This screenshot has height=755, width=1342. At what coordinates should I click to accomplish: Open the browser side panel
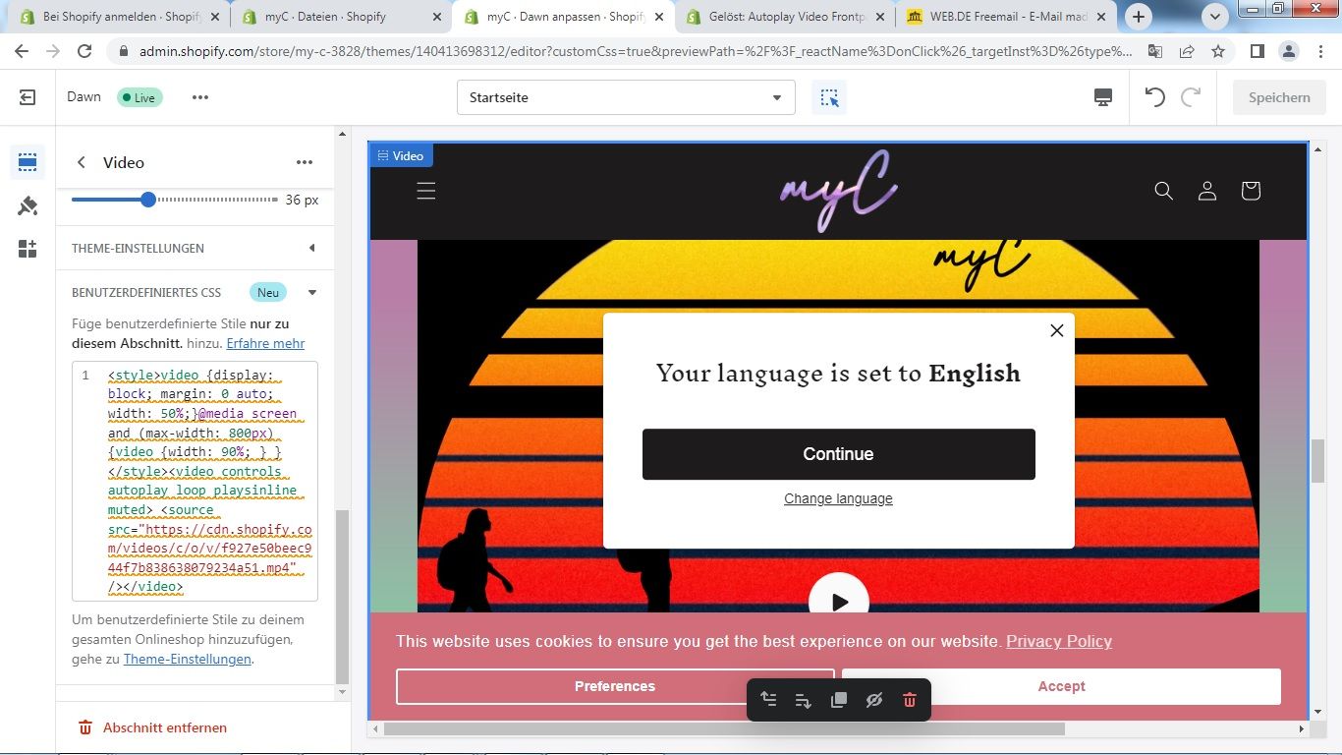click(1257, 52)
